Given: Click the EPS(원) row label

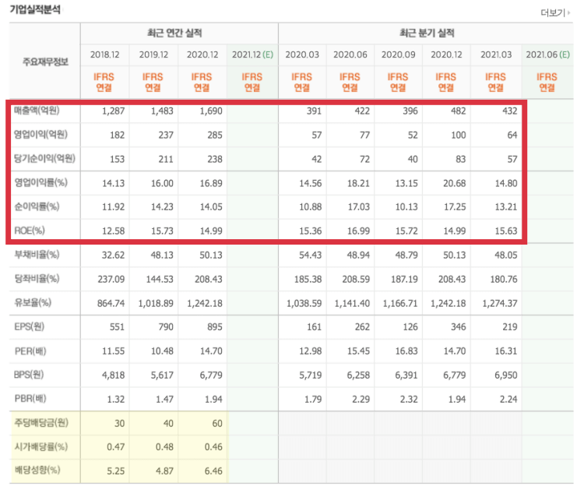Looking at the screenshot, I should [29, 326].
